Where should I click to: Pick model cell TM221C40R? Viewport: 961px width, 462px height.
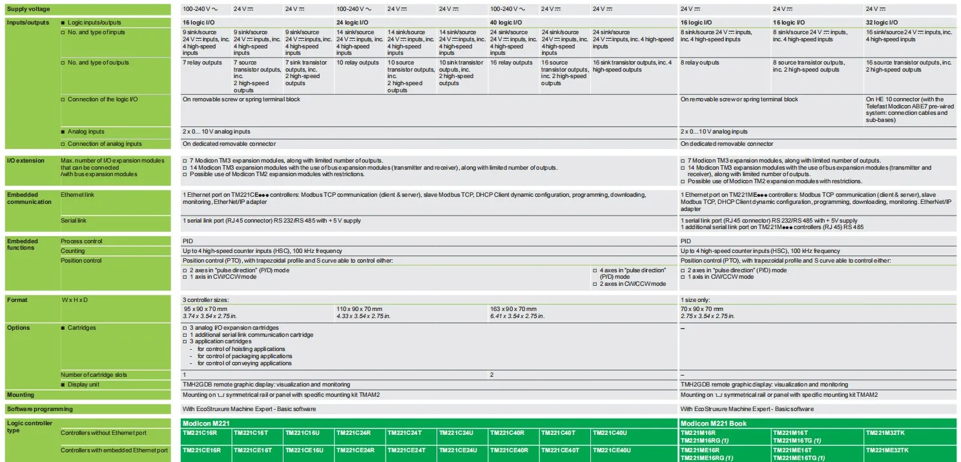507,433
